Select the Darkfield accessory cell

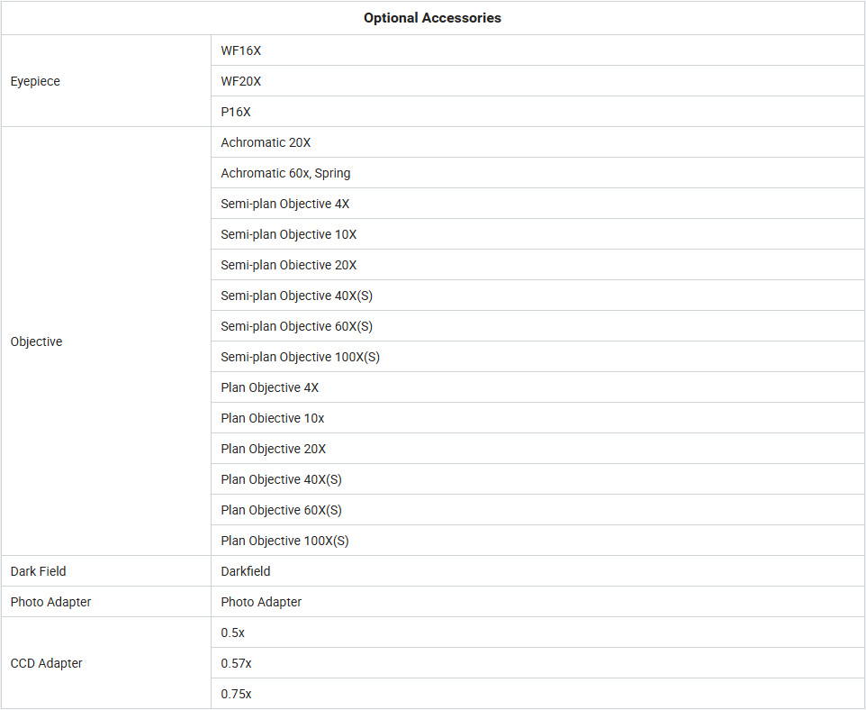pyautogui.click(x=538, y=571)
